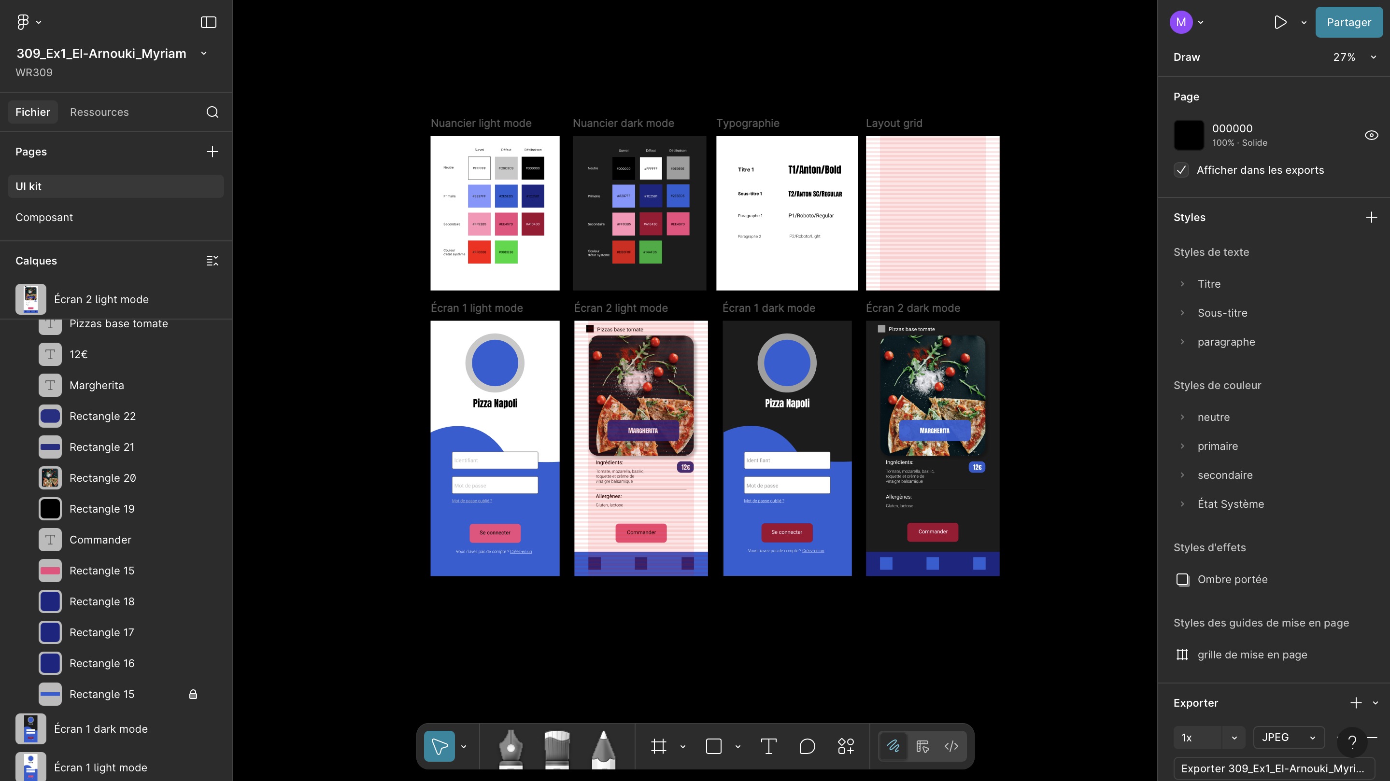Select the Pen tool
The height and width of the screenshot is (781, 1390).
click(x=510, y=746)
